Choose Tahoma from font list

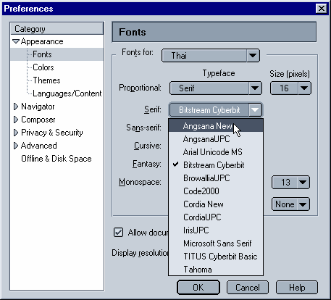[216, 270]
